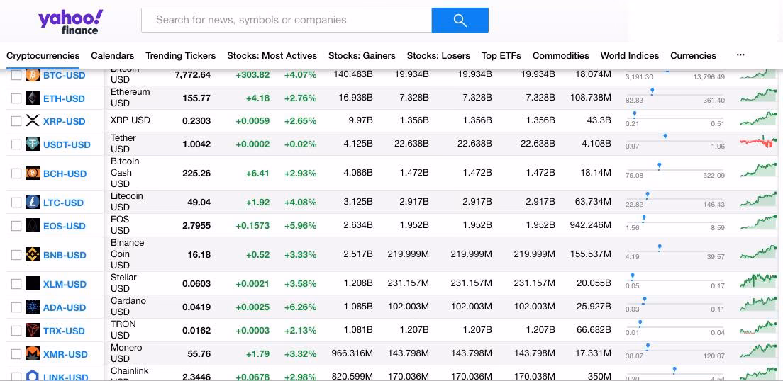This screenshot has height=381, width=783.
Task: Switch to the Calendars tab
Action: coord(112,56)
